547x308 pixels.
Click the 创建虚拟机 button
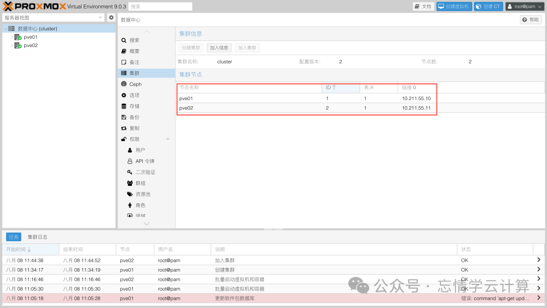tap(454, 6)
